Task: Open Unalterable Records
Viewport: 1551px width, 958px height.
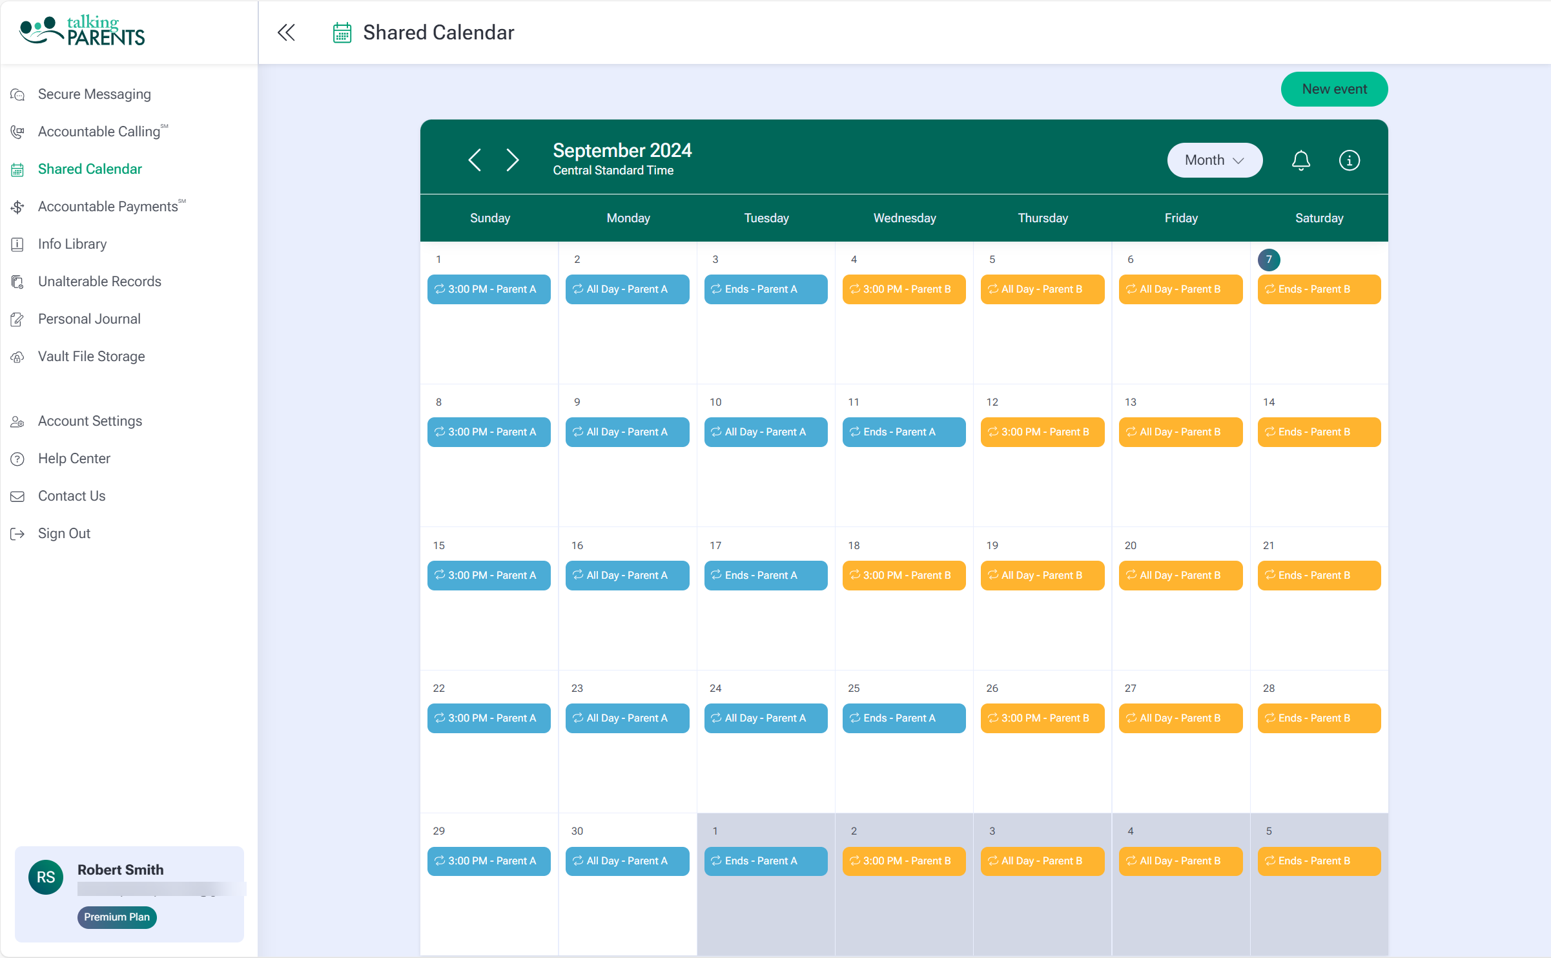Action: coord(99,282)
